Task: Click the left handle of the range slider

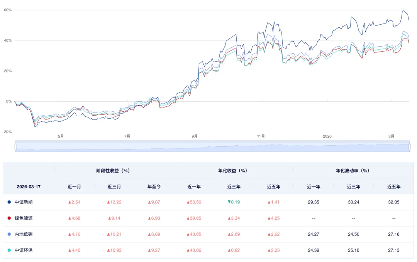Action: [15, 147]
